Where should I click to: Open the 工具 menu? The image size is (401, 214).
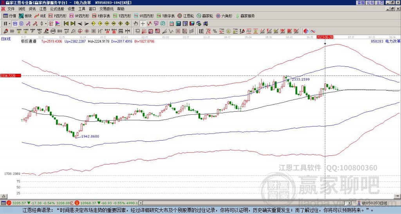click(x=81, y=9)
